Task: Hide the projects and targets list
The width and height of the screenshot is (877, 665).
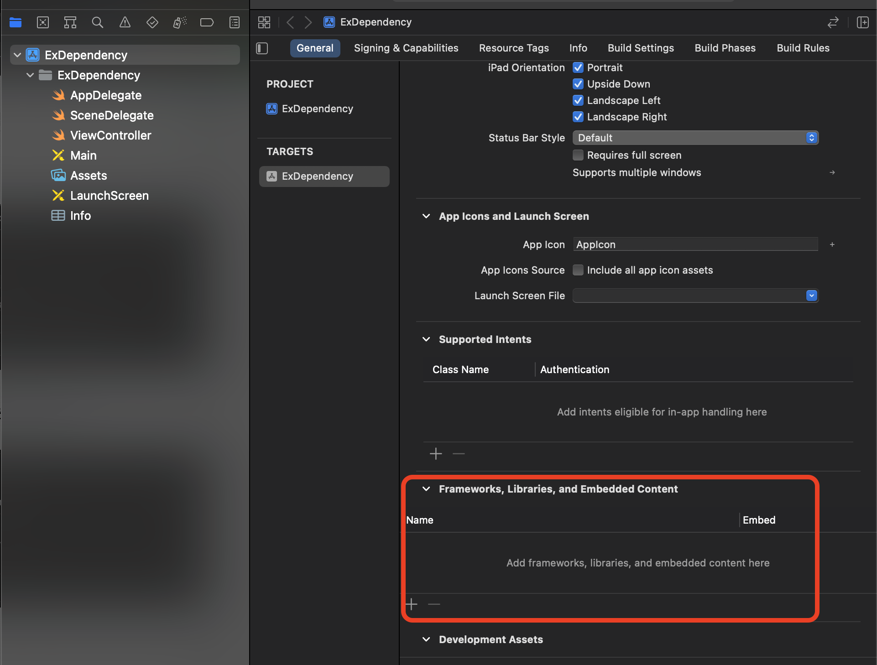Action: (262, 48)
